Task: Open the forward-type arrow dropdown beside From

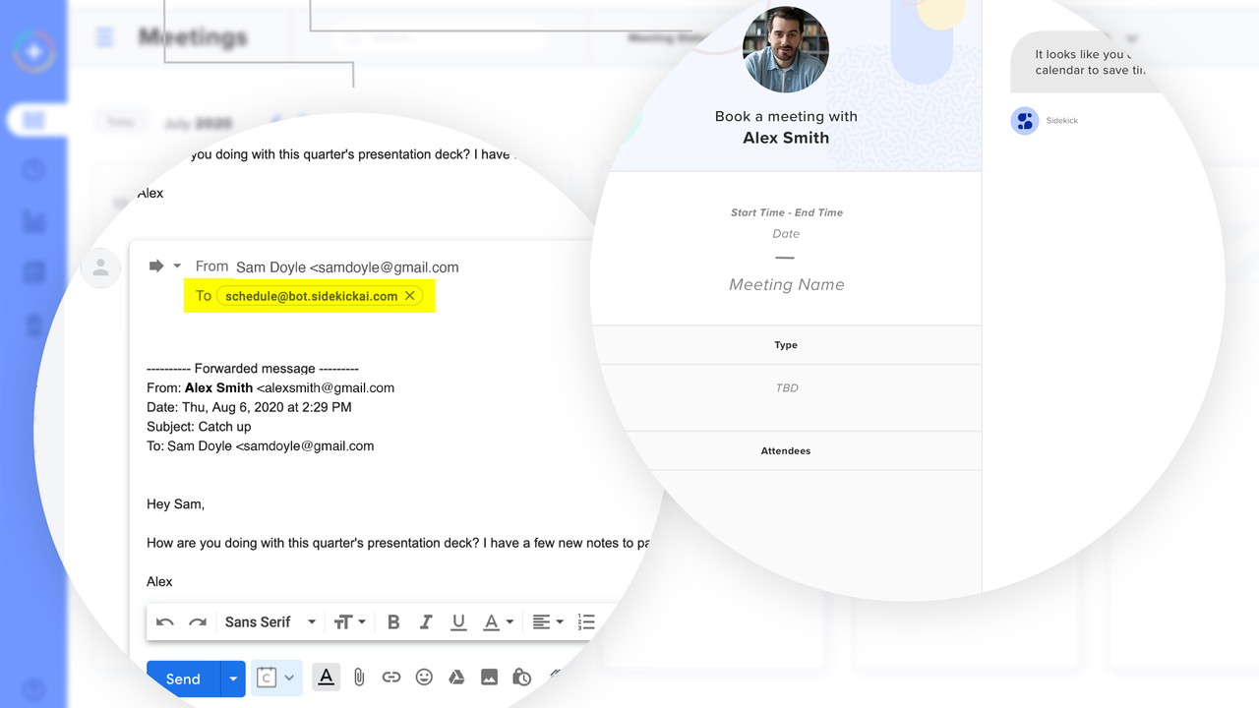Action: coord(177,266)
